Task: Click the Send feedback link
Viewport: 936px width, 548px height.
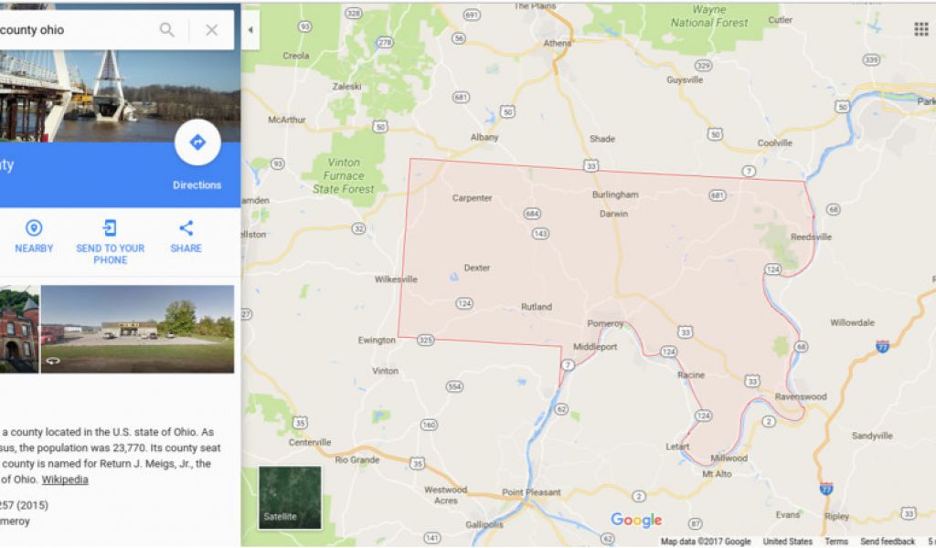Action: (888, 542)
